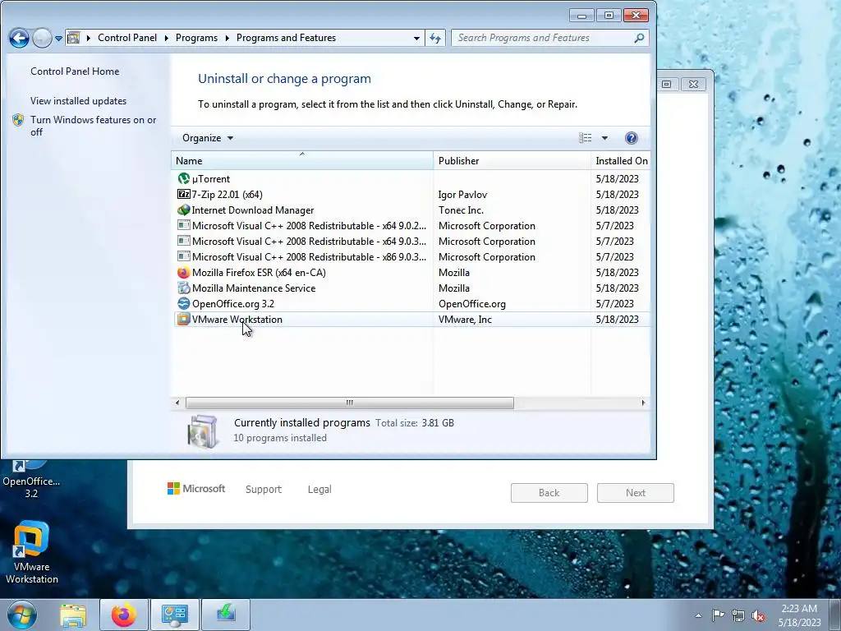
Task: Expand the Programs breadcrumb arrow
Action: tap(227, 38)
